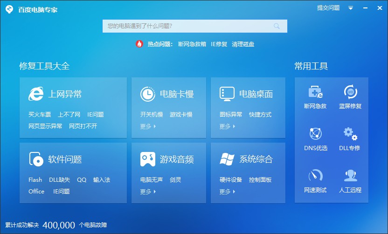Image resolution: width=388 pixels, height=234 pixels.
Task: Open the 硬件设备 fix link
Action: [231, 180]
